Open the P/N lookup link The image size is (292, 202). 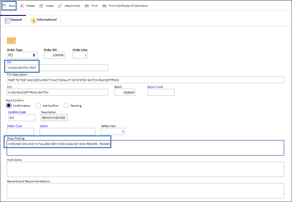pos(9,62)
